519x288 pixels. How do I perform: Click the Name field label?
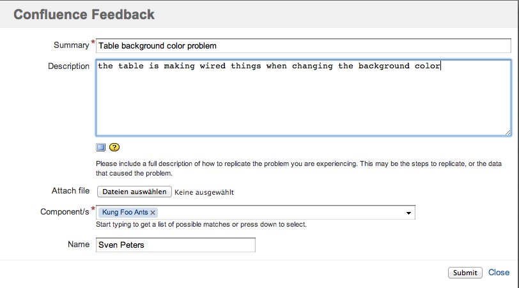[x=79, y=245]
